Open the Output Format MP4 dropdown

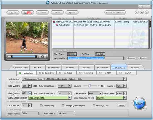pos(101,93)
